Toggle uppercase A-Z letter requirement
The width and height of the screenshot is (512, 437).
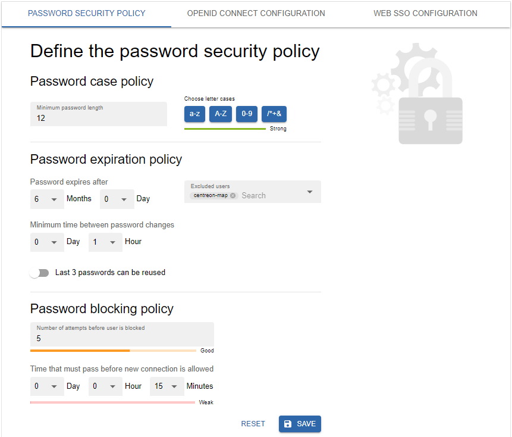221,114
